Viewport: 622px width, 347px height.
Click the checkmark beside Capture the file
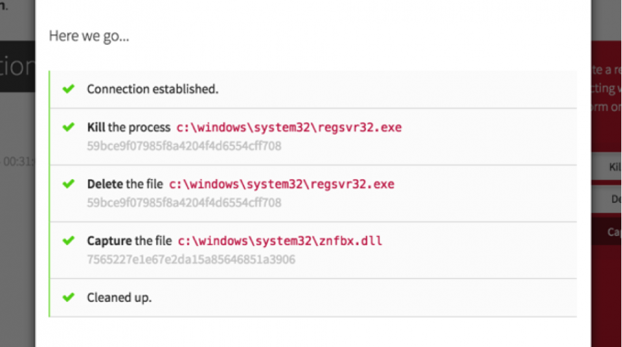[x=68, y=241]
